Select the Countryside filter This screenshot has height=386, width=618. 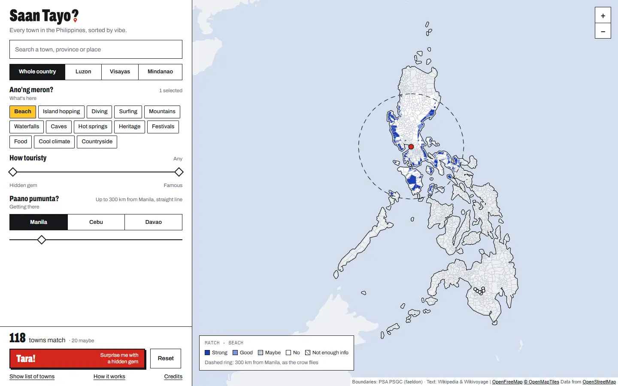pos(97,142)
